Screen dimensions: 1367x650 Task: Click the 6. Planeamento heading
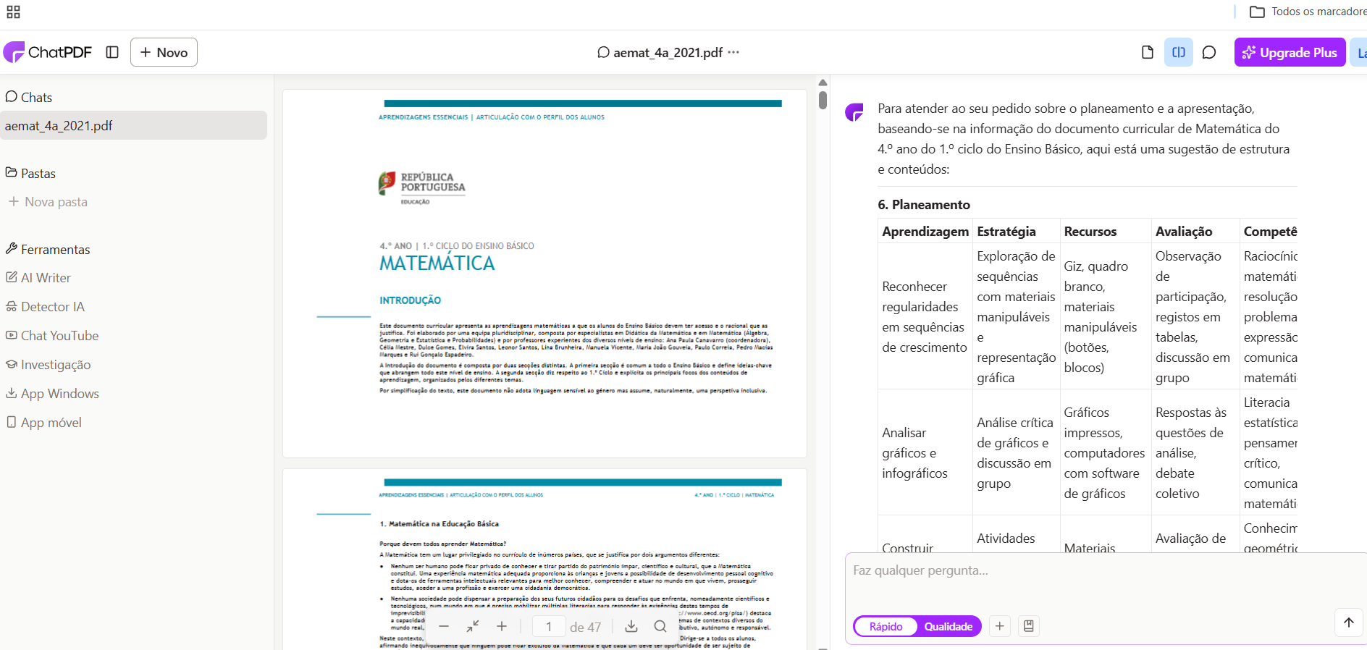(x=924, y=205)
